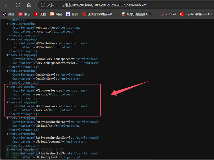Click the /NCFindWeb url-pattern value

[x=42, y=47]
